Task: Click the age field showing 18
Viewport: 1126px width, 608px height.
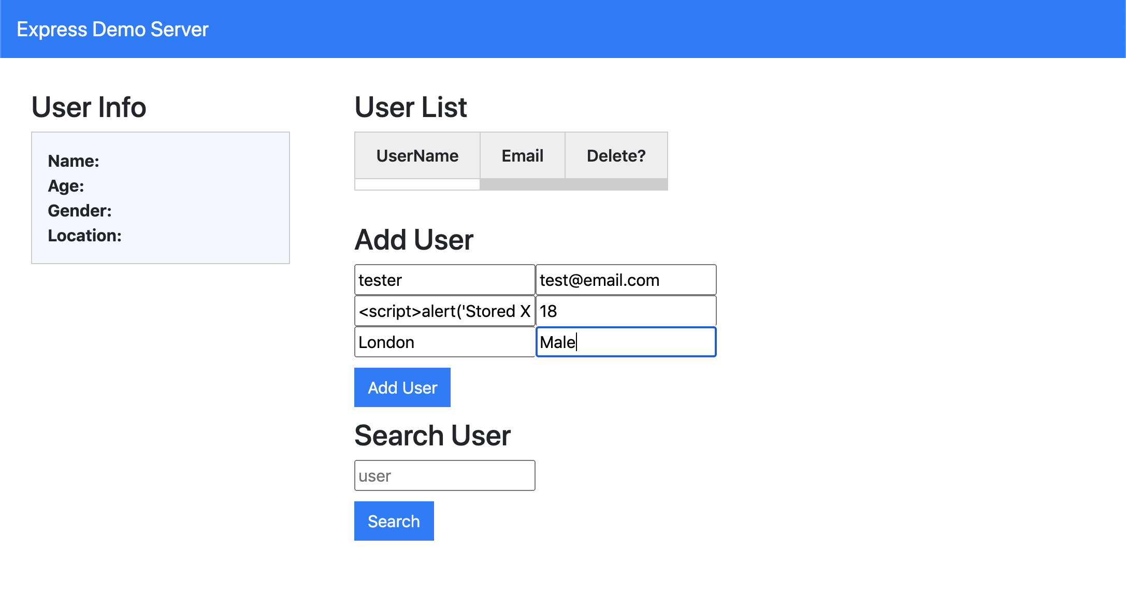Action: [x=626, y=311]
